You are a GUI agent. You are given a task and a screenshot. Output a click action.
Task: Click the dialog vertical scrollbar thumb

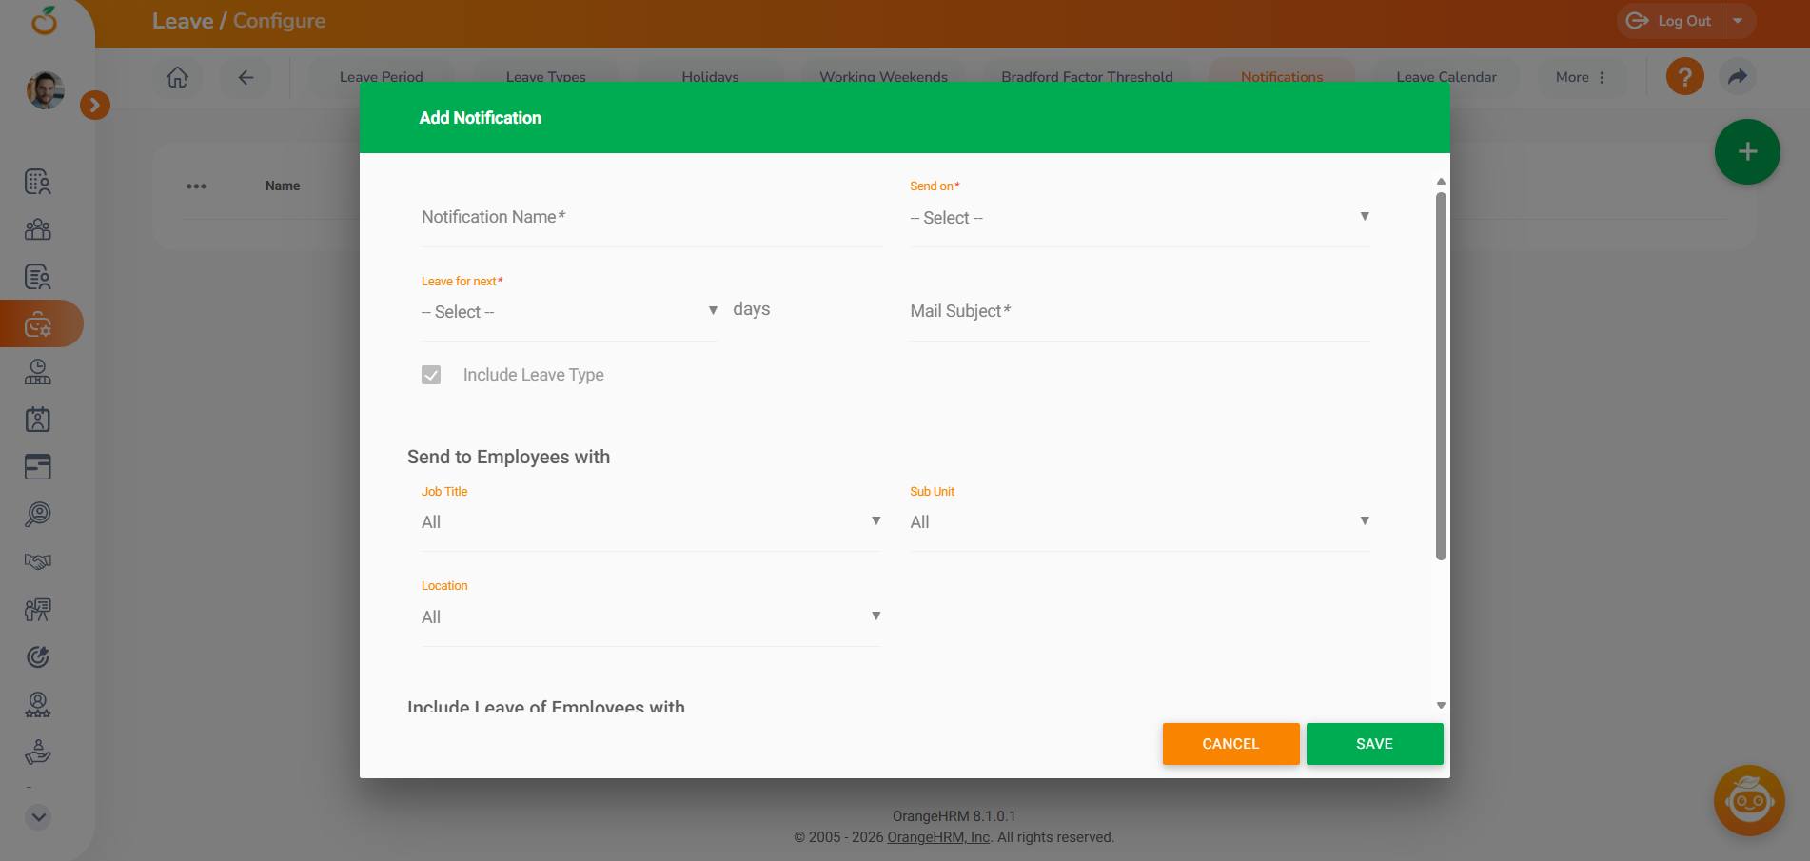[x=1441, y=376]
